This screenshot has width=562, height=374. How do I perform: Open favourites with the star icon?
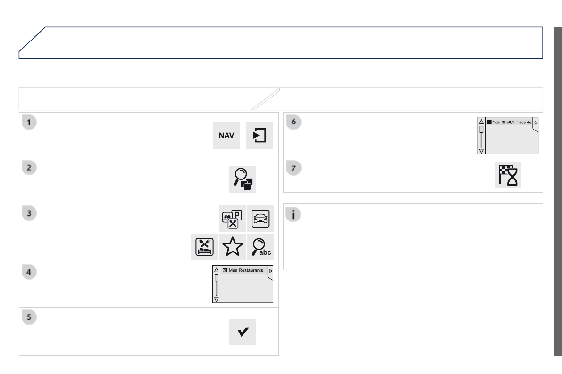tap(233, 246)
